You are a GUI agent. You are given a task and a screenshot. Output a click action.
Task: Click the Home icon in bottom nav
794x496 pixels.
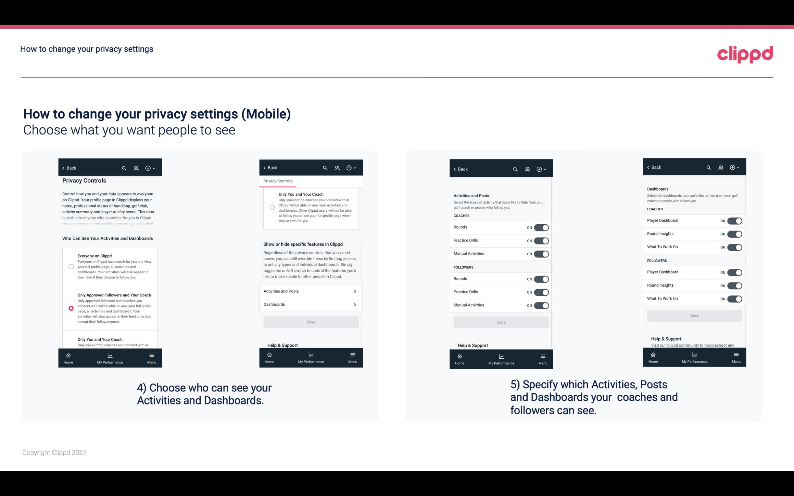(x=68, y=355)
